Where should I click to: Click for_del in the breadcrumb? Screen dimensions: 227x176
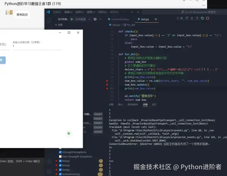click(131, 25)
